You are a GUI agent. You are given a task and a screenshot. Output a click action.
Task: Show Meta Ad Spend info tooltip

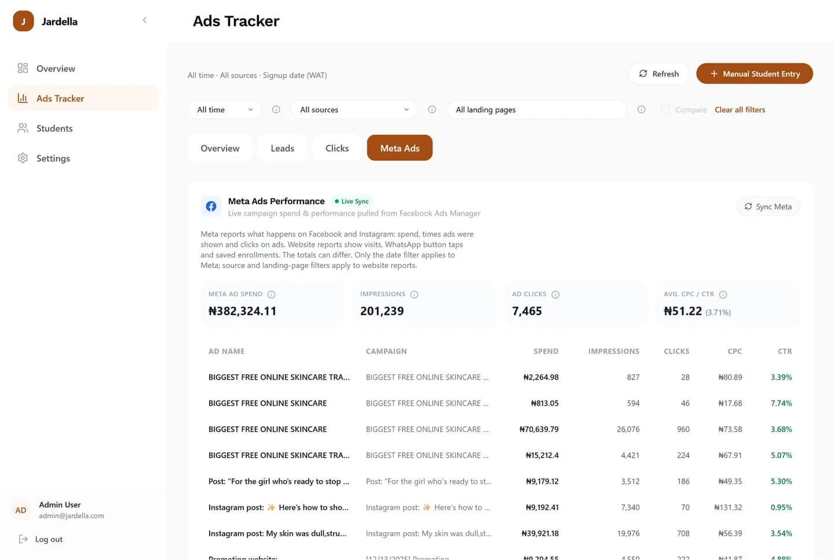pos(272,294)
